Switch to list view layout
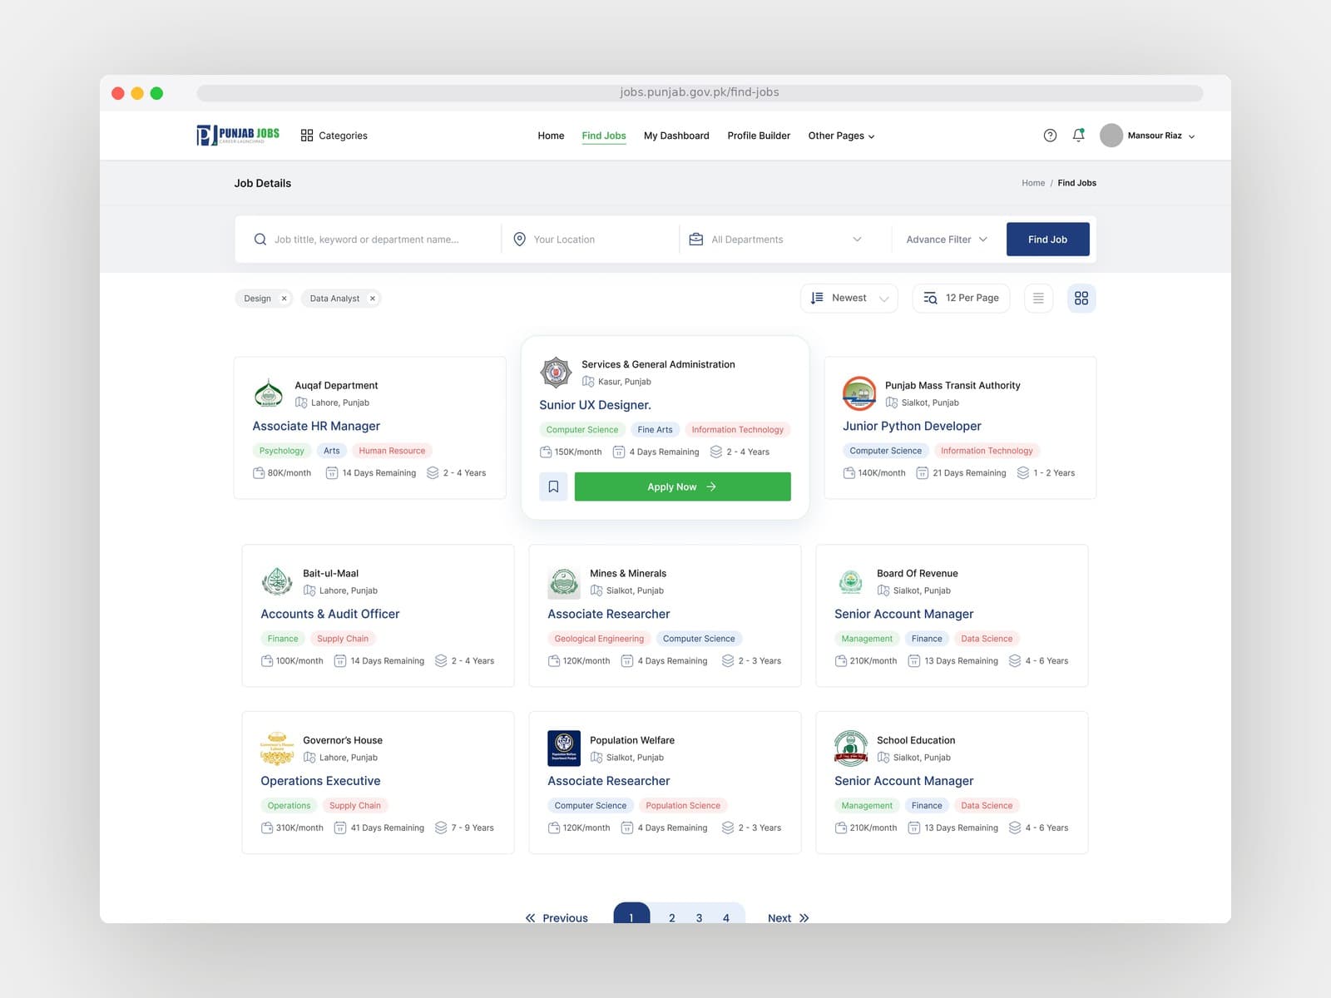This screenshot has height=998, width=1331. point(1038,298)
